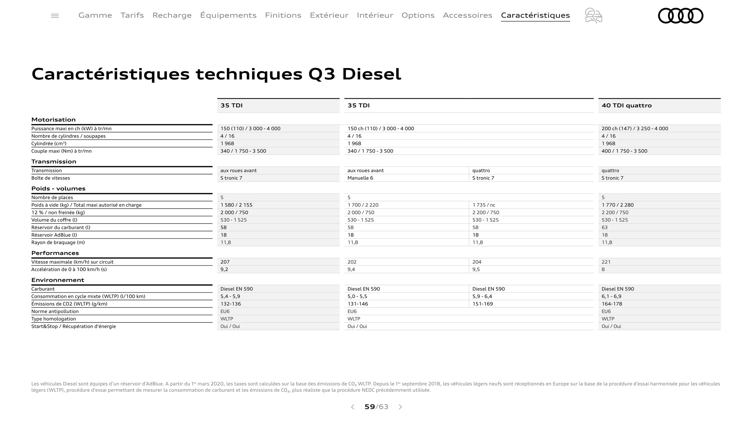Click the 1 770 / 2 280 weight value
This screenshot has height=423, width=753.
[617, 205]
